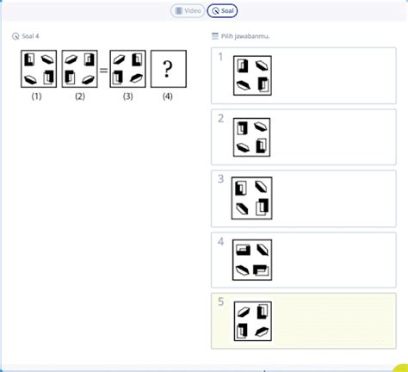Click question figure labeled (3)
The height and width of the screenshot is (372, 408).
[x=127, y=69]
